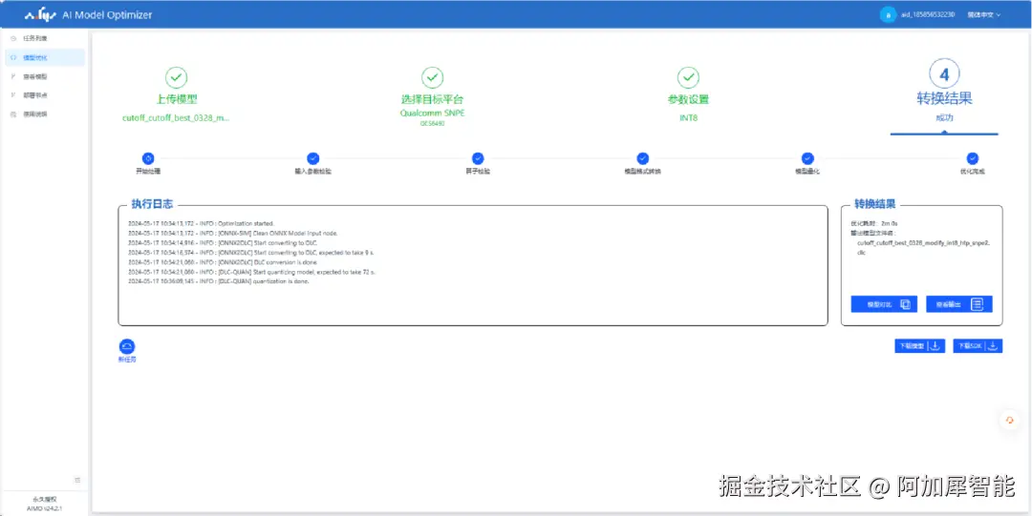Click the 模型格式转换 progress node checkmark

pyautogui.click(x=642, y=158)
